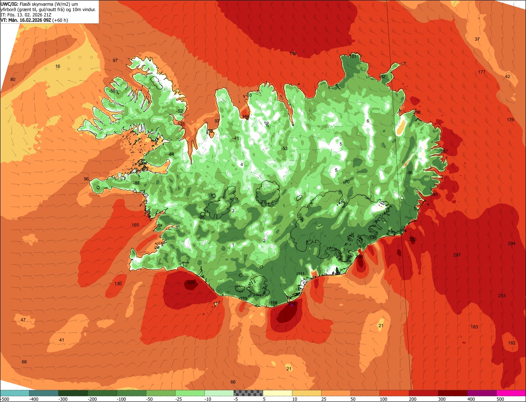526x402 pixels.
Task: Click the map value '-53' in north-central Iceland
Action: (x=284, y=148)
